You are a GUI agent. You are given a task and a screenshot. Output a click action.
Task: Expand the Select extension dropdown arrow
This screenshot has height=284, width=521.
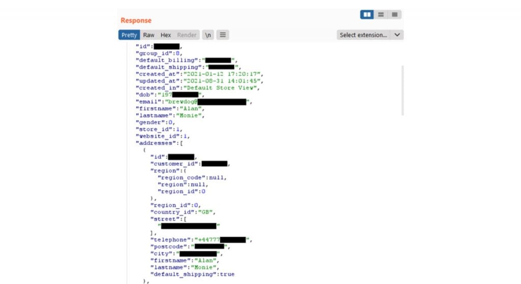pyautogui.click(x=397, y=35)
